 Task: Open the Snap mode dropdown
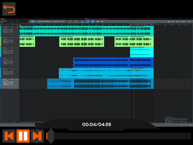83,22
